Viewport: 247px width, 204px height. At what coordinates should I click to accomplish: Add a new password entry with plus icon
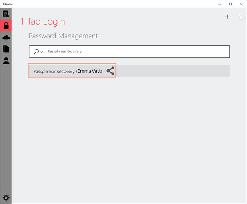pos(227,17)
